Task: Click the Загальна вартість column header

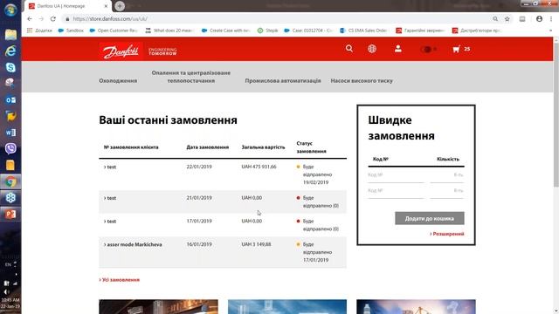Action: [263, 147]
